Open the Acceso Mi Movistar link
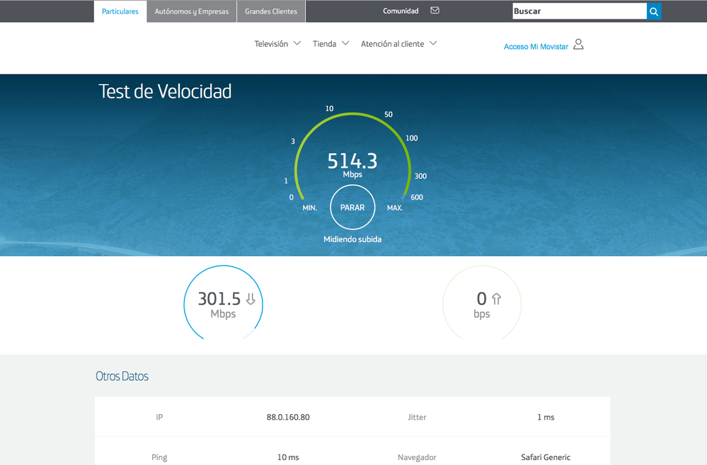This screenshot has width=707, height=465. tap(536, 47)
